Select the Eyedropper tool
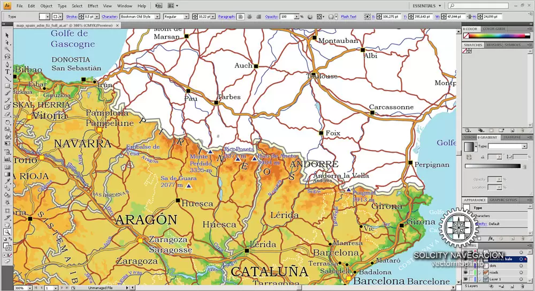Screen dimensions: 535x291 7,181
